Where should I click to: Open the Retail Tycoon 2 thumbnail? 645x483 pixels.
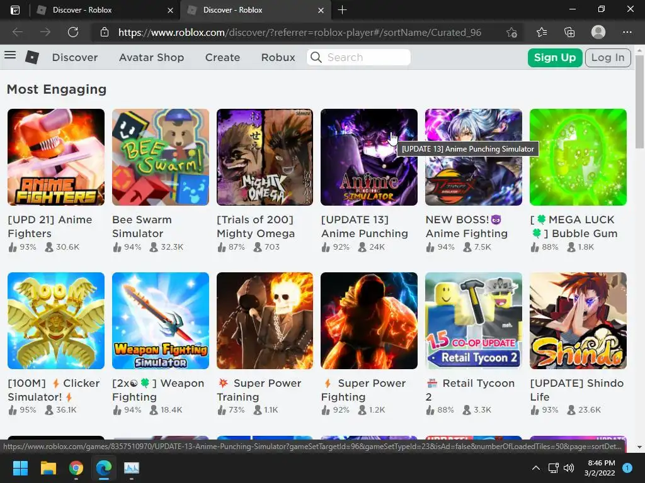(474, 320)
